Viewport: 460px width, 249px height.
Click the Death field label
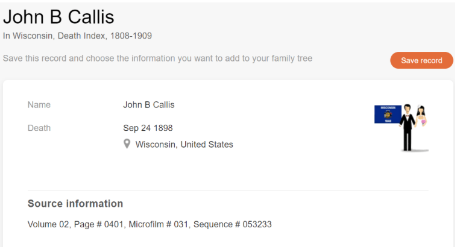[x=39, y=128]
